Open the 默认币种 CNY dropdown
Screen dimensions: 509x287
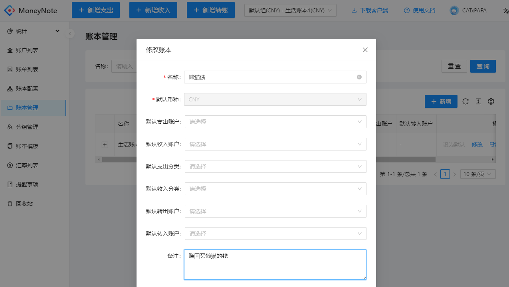click(x=275, y=99)
